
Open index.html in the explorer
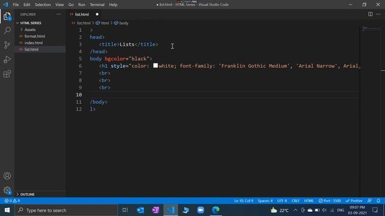[x=34, y=43]
